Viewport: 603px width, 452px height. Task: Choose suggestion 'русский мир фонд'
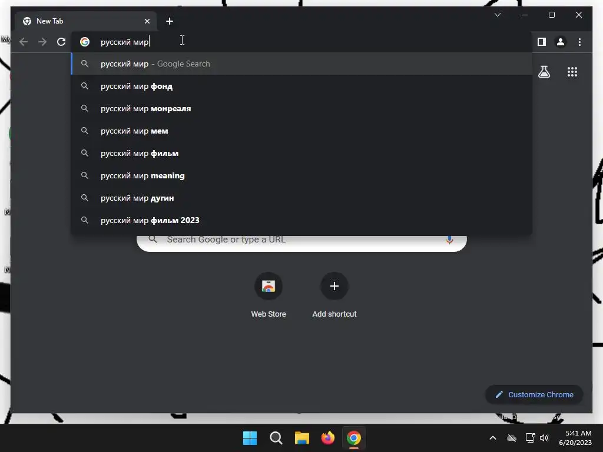302,86
